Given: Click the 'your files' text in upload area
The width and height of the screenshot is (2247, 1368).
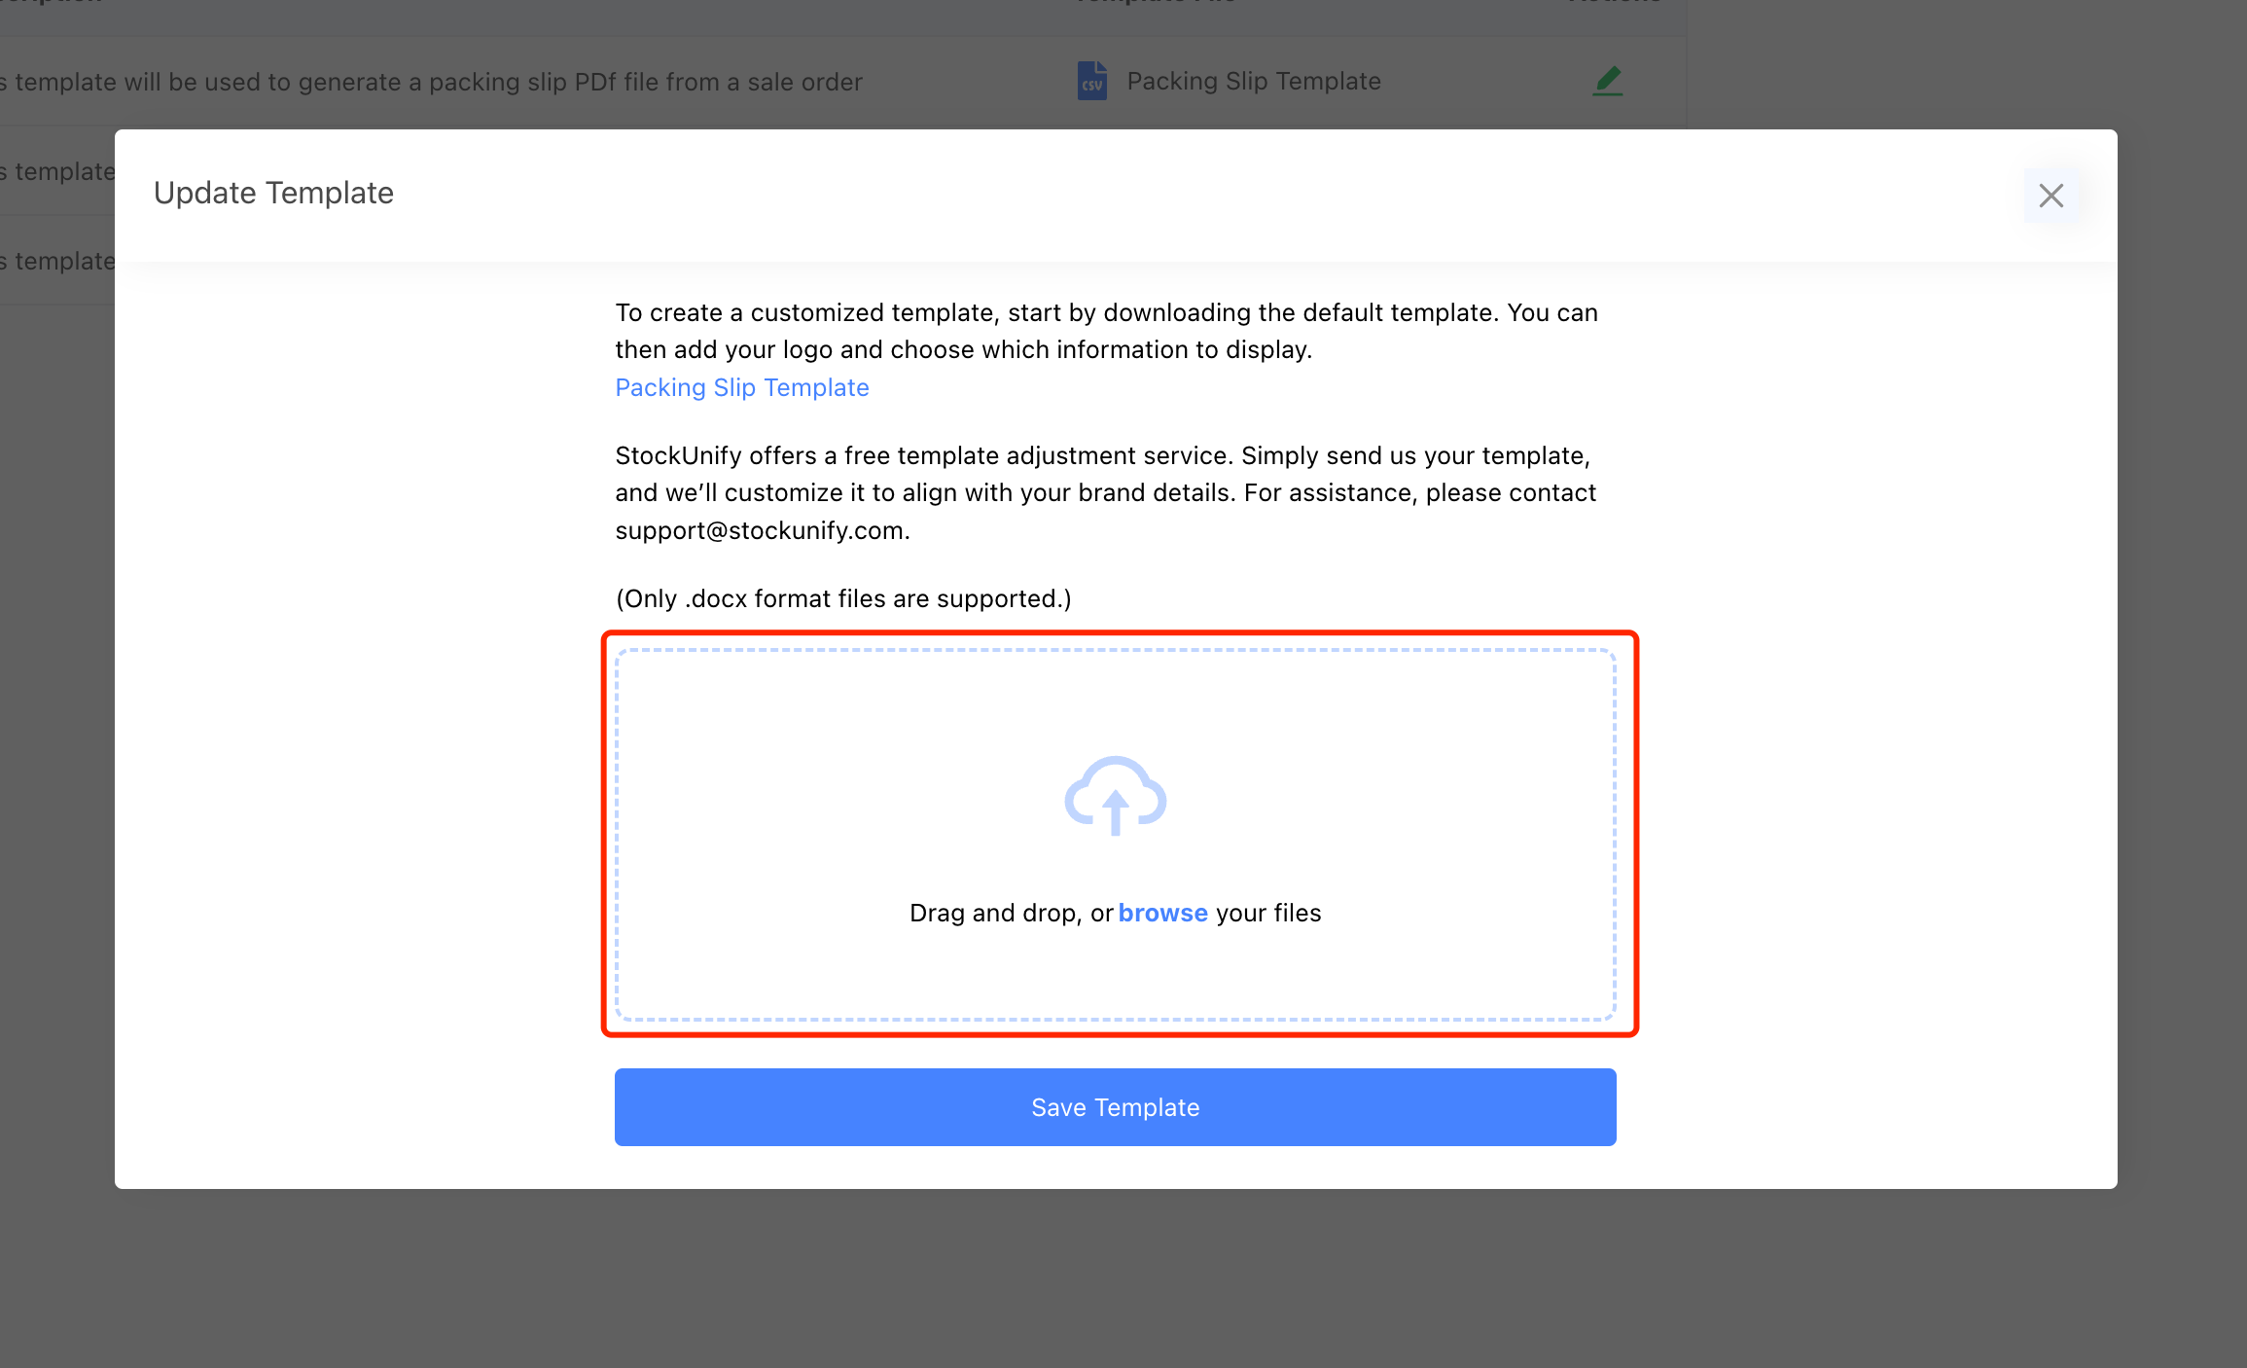Looking at the screenshot, I should (x=1268, y=913).
